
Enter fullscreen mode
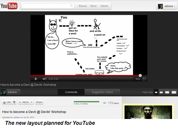pyautogui.click(x=144, y=79)
